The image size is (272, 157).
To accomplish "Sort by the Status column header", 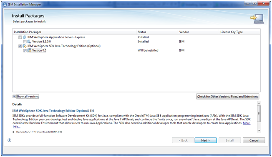I will coord(157,32).
